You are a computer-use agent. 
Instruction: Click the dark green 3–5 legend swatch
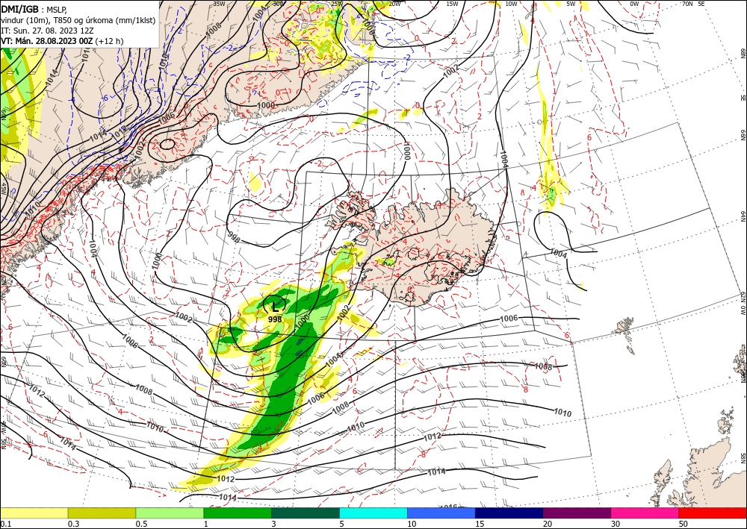[306, 513]
